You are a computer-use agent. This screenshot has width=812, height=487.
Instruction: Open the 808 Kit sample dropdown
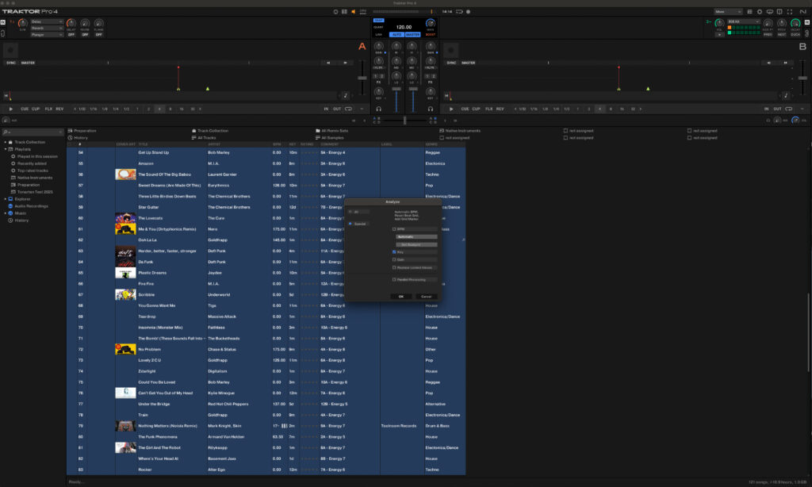click(744, 21)
